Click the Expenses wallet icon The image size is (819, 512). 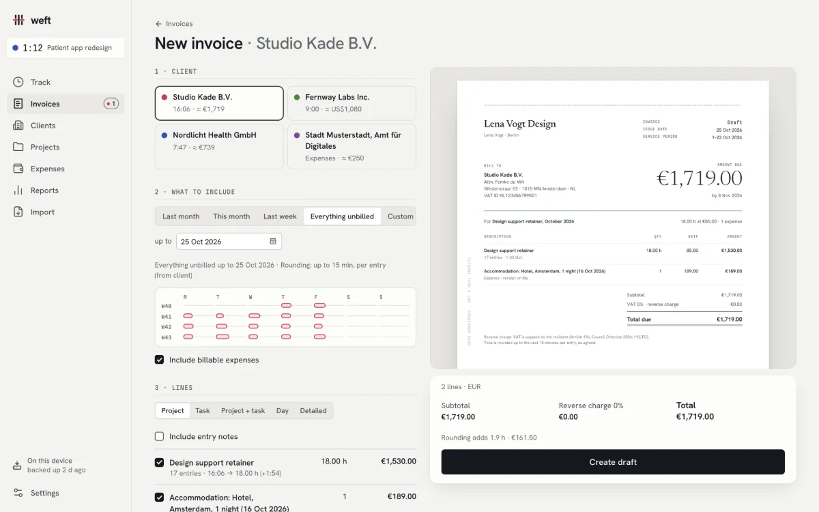18,169
